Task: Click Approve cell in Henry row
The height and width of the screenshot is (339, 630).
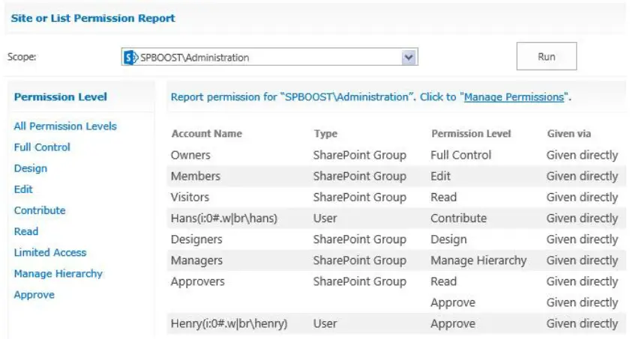Action: [x=453, y=324]
